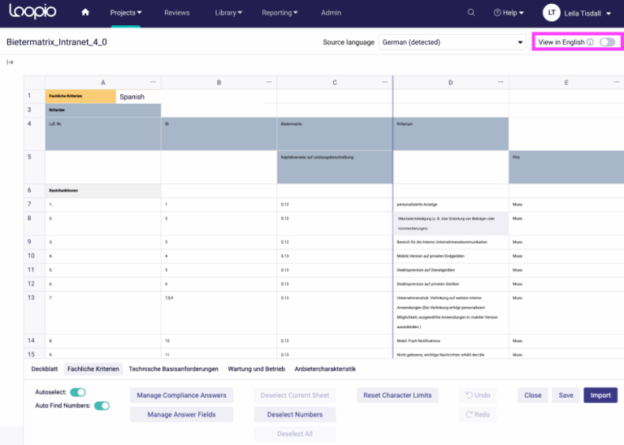Click Reset Character Limits button
Image resolution: width=624 pixels, height=445 pixels.
[397, 395]
